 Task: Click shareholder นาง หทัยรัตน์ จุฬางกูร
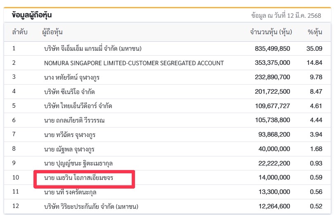[72, 77]
